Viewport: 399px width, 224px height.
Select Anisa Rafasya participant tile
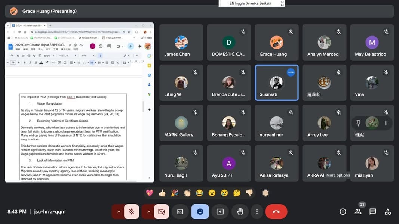(277, 163)
